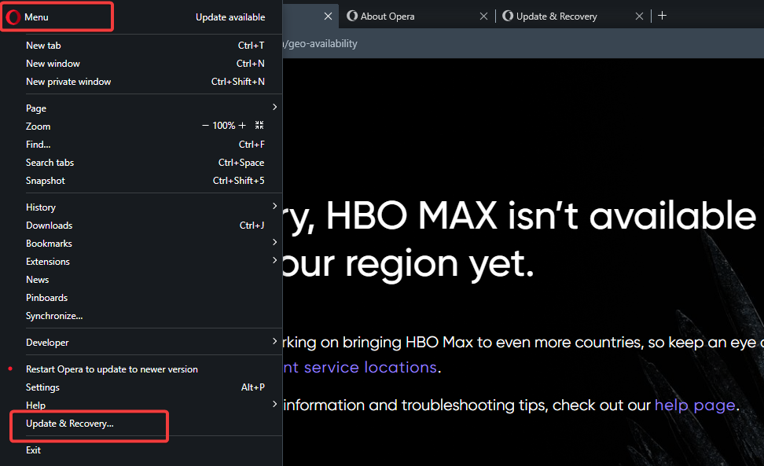Choose New window menu entry
764x466 pixels.
[145, 64]
